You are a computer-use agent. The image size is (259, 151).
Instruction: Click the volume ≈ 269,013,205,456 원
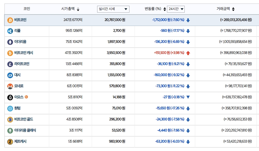tap(236, 20)
